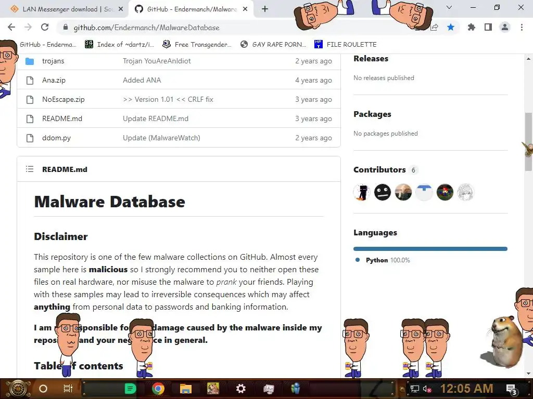Open the Settings gear on the taskbar
533x399 pixels.
240,389
